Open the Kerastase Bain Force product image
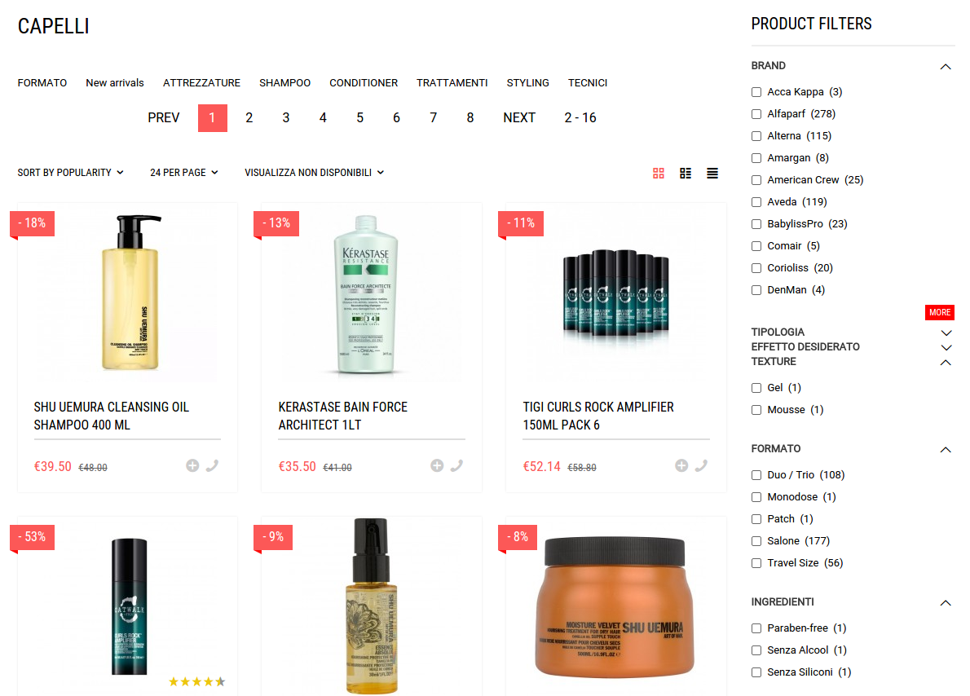Viewport: 970px width, 696px height. [x=366, y=294]
